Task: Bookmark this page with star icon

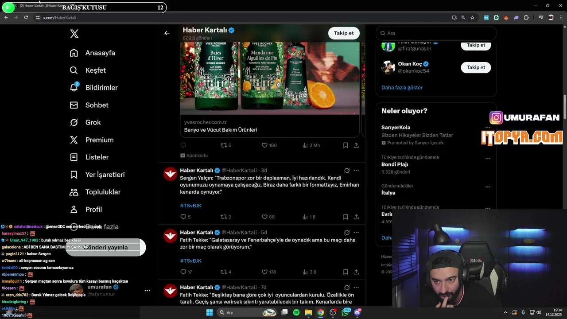Action: coord(473,17)
